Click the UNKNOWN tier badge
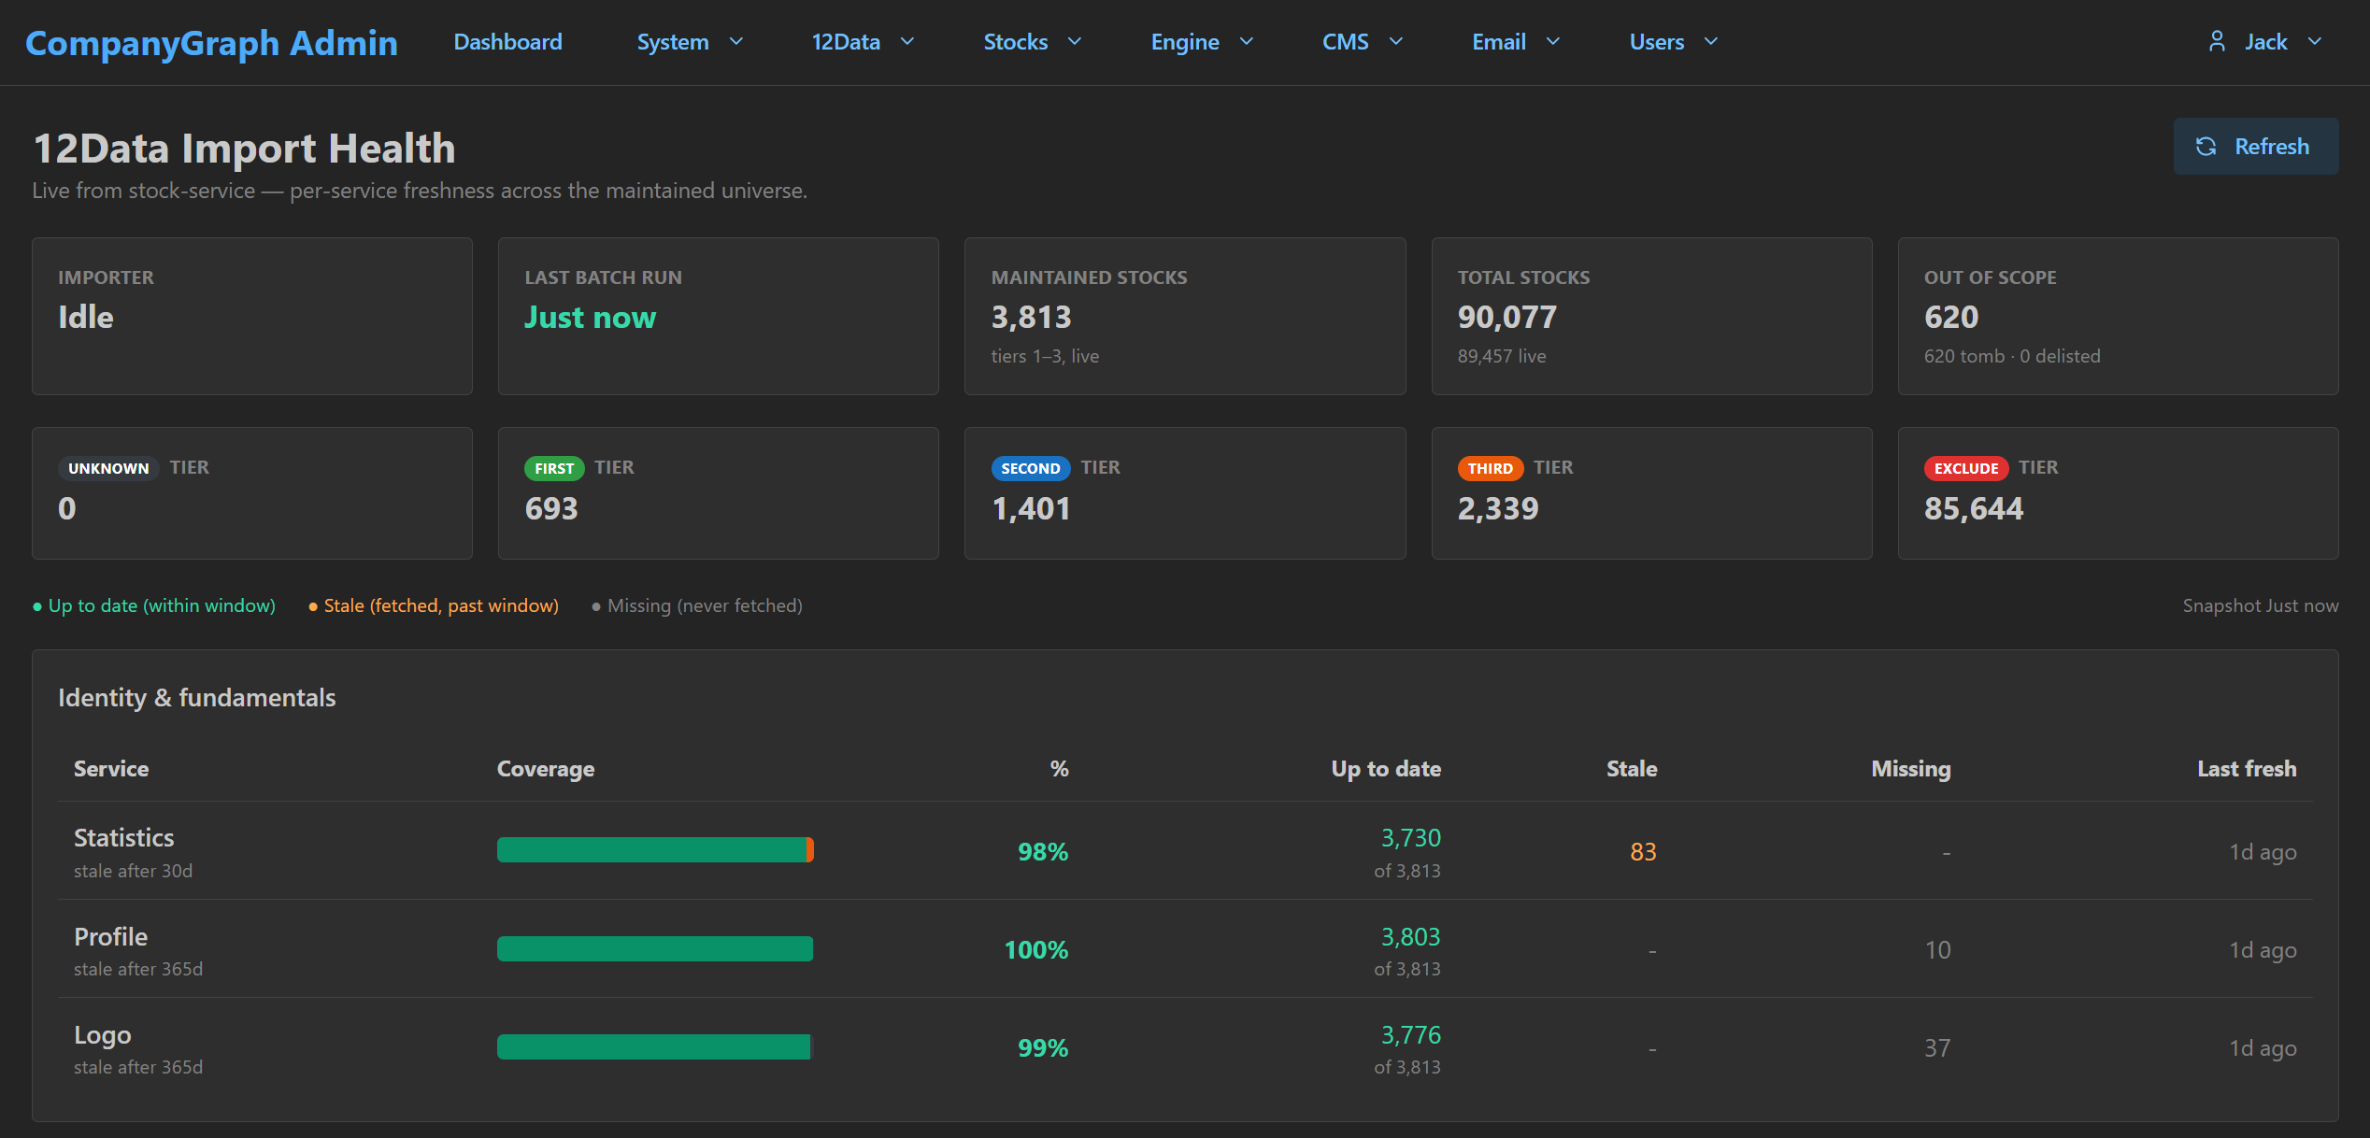This screenshot has width=2370, height=1138. click(x=108, y=468)
